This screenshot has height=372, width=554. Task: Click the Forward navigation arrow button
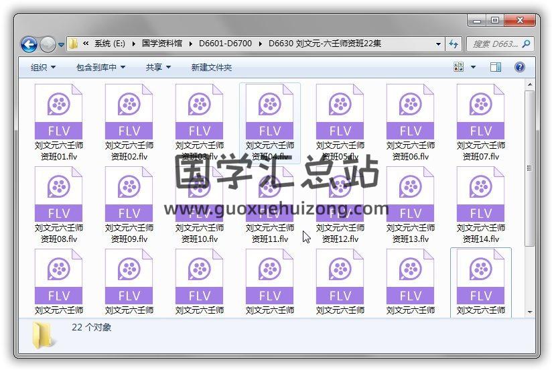pyautogui.click(x=48, y=44)
